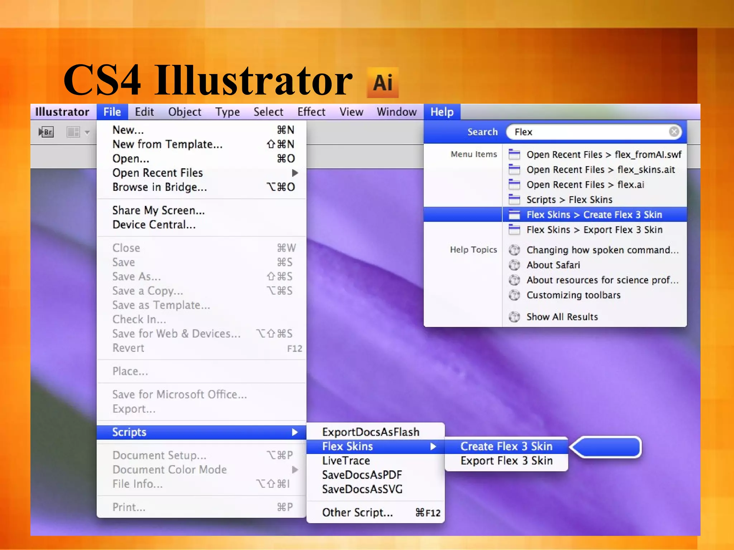Select SaveDocsAsPDF script
This screenshot has width=734, height=550.
[376, 475]
